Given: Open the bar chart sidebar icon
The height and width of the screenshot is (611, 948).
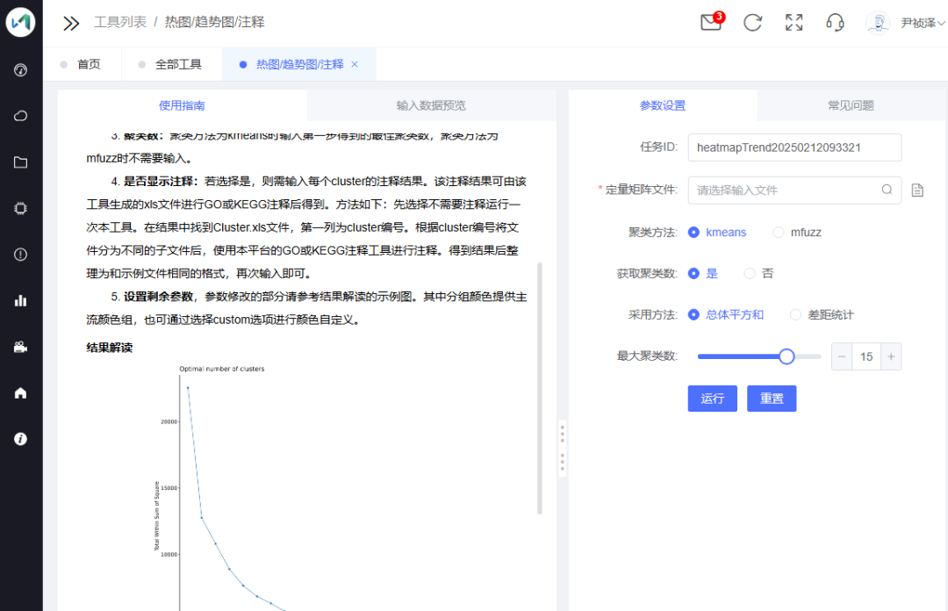Looking at the screenshot, I should click(x=20, y=300).
